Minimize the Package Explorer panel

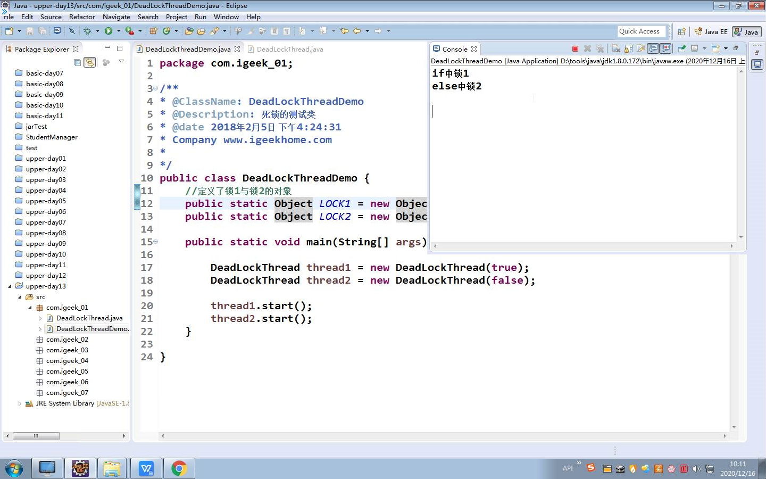[107, 48]
